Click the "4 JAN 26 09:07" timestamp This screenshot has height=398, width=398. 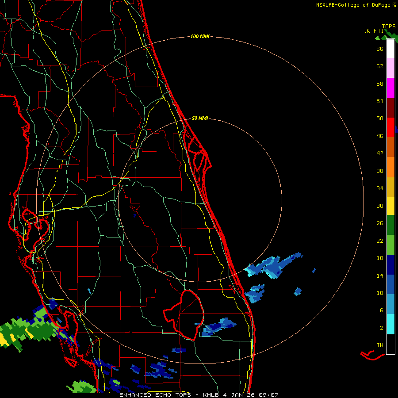pyautogui.click(x=251, y=395)
